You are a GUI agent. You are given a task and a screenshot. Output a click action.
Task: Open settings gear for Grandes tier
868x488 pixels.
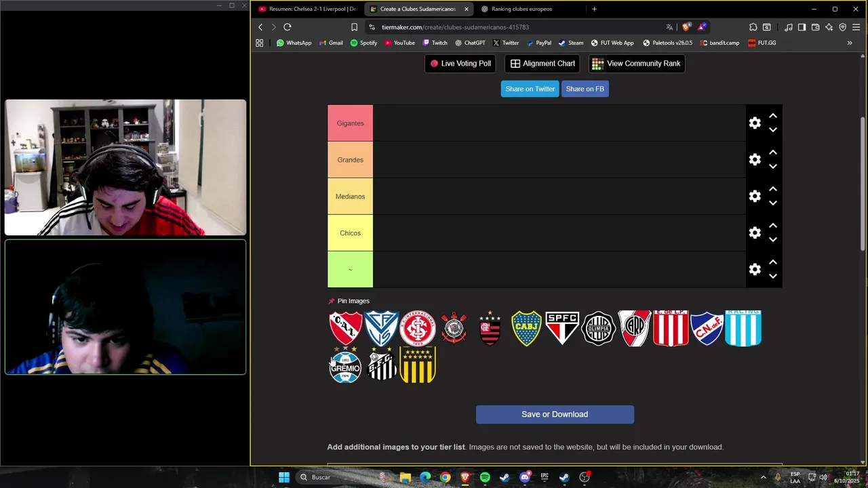point(755,160)
